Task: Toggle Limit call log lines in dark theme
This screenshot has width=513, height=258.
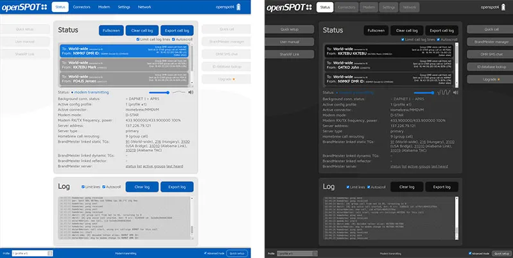Action: tap(403, 40)
